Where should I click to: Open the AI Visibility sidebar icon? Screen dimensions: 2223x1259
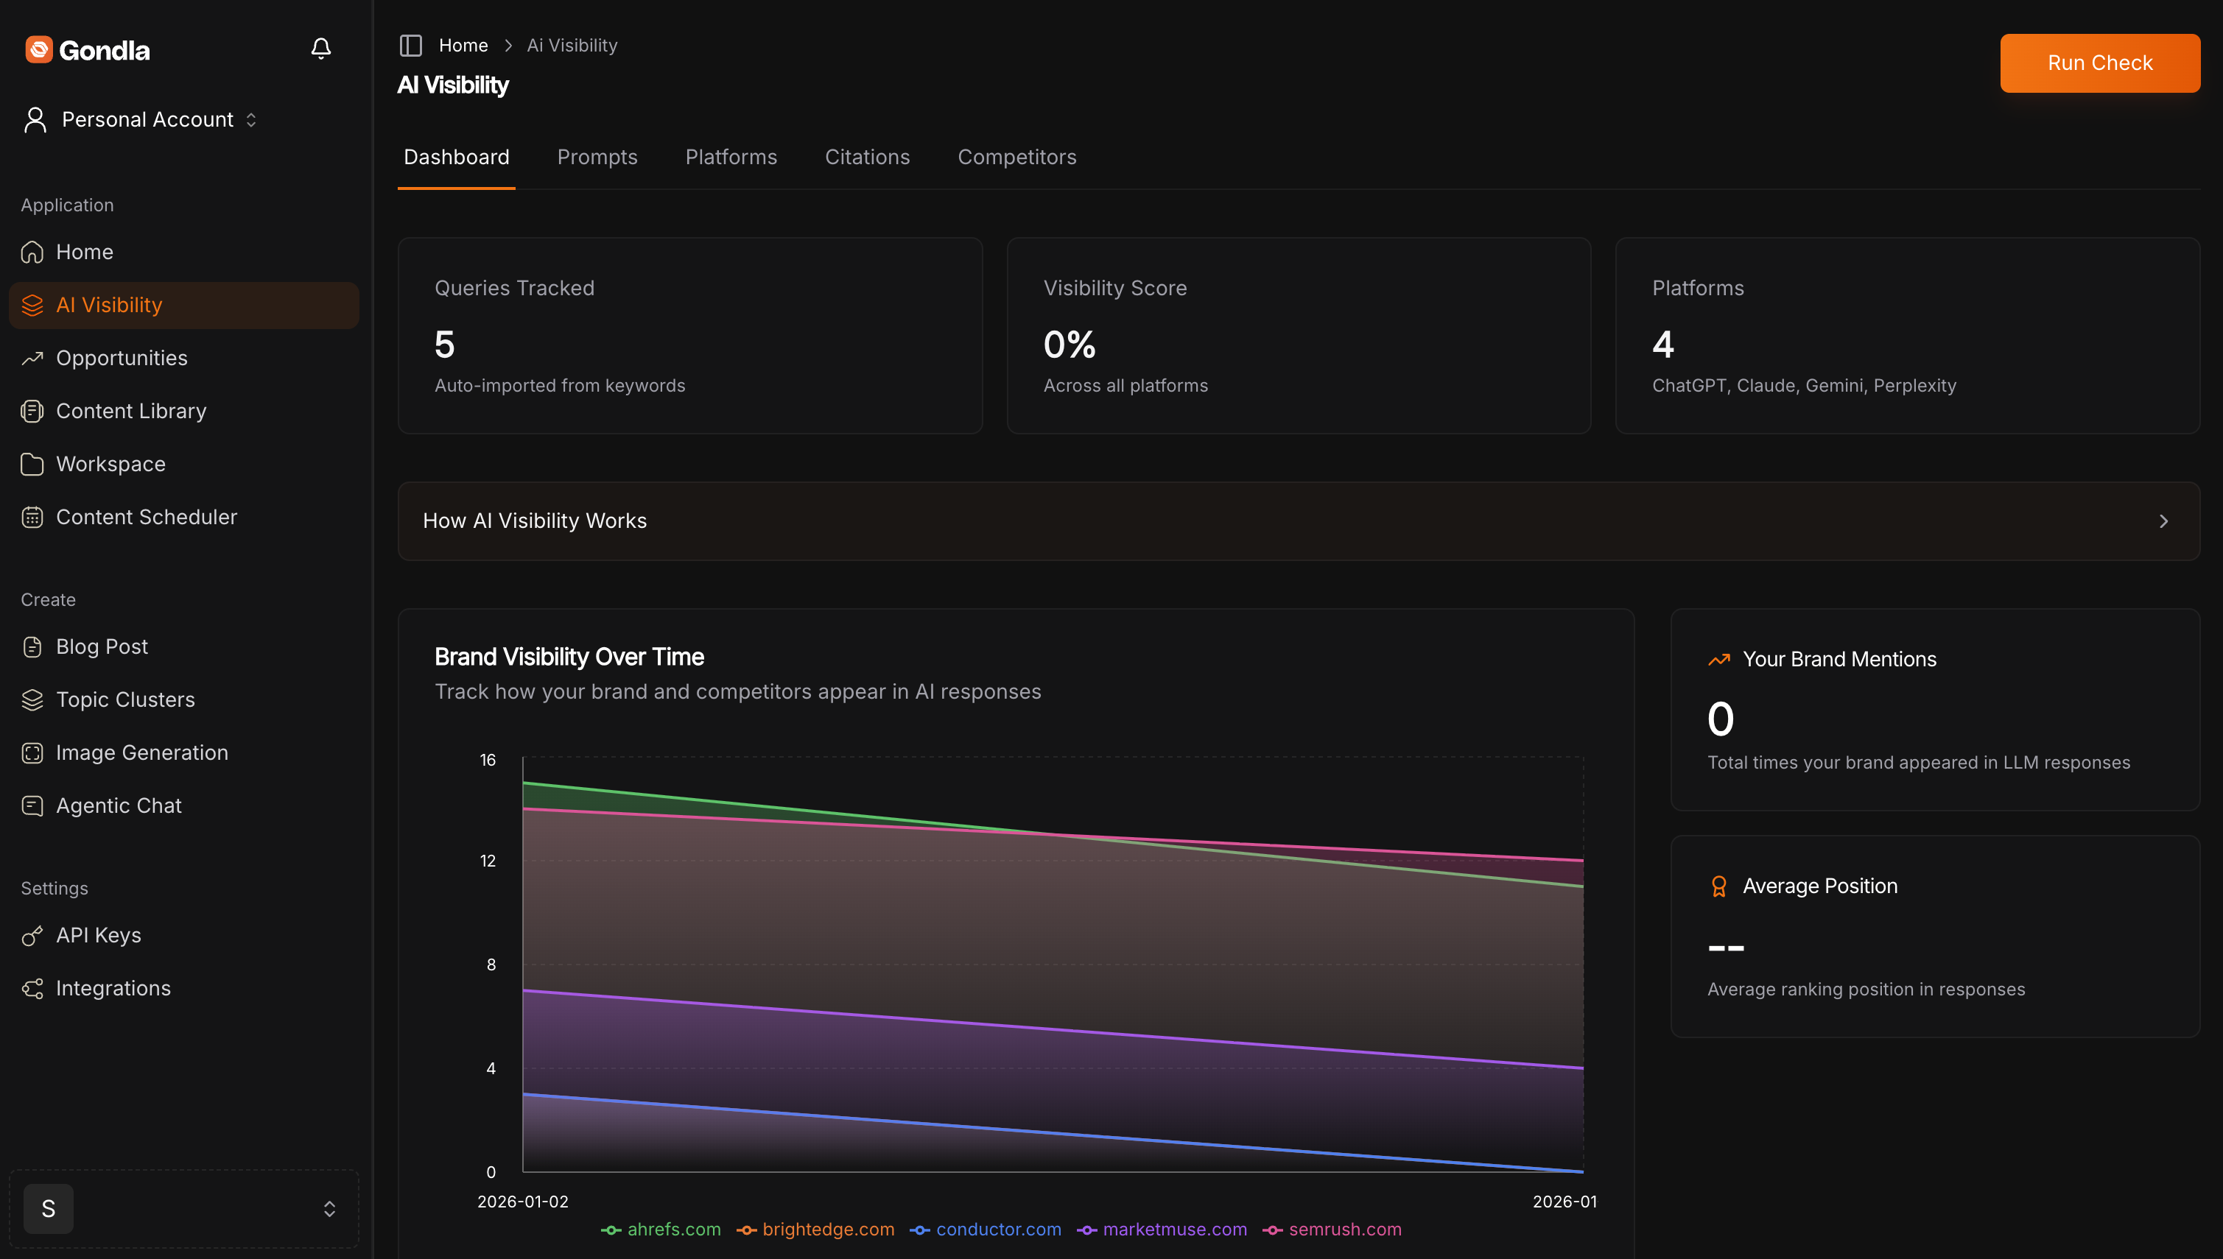coord(33,306)
